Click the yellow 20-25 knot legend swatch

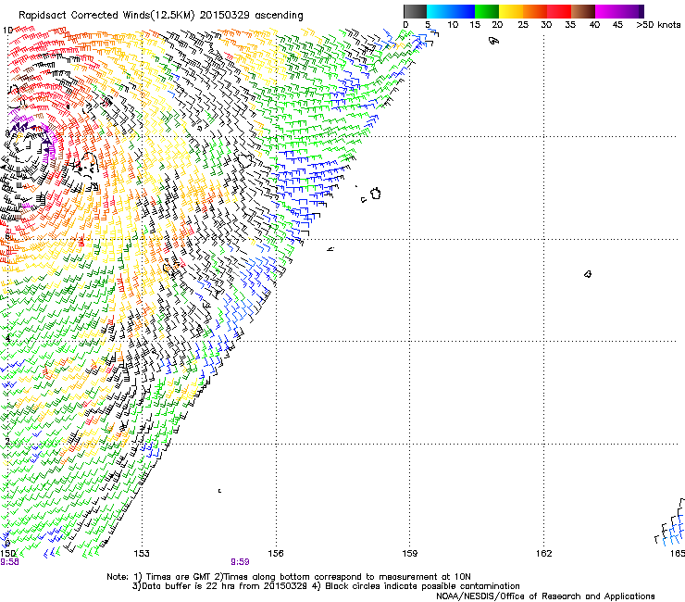[511, 11]
